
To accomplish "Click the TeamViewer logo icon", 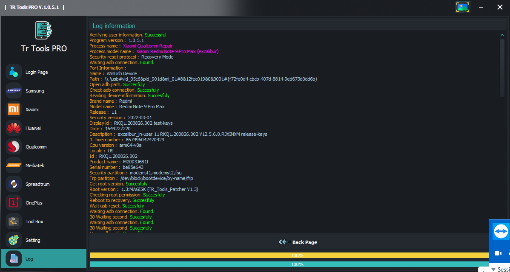I will tap(501, 231).
